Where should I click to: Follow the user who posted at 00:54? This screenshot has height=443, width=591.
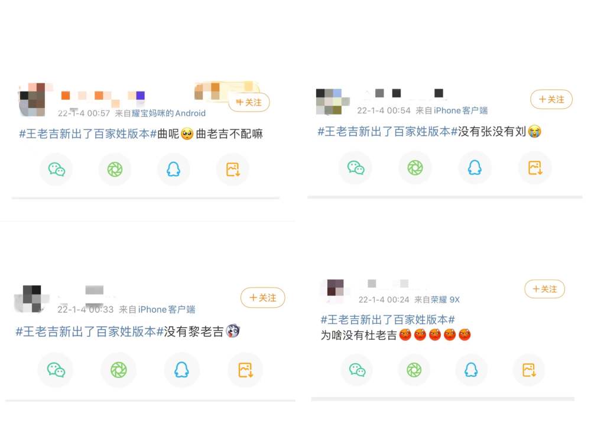pos(551,99)
